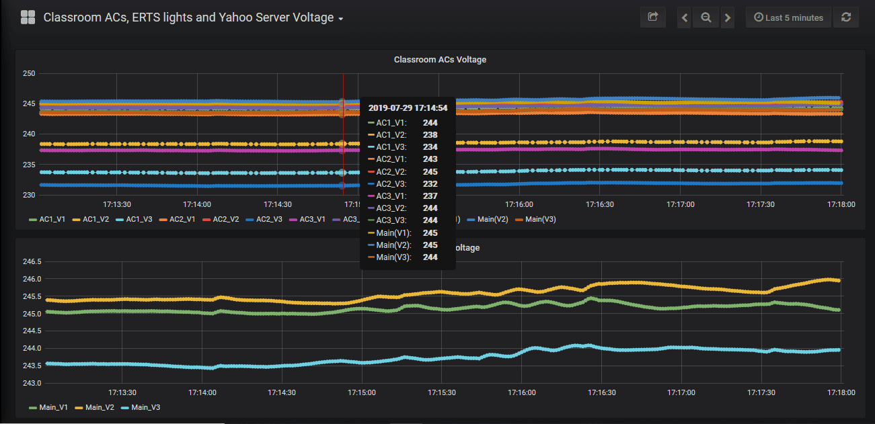The width and height of the screenshot is (875, 424).
Task: Click the Main_V2 legend label
Action: tap(101, 407)
